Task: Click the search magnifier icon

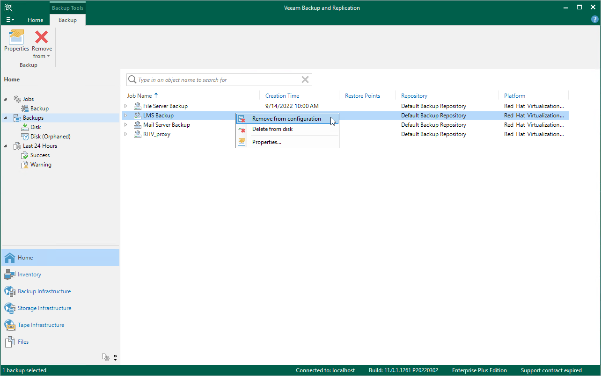Action: (x=132, y=80)
